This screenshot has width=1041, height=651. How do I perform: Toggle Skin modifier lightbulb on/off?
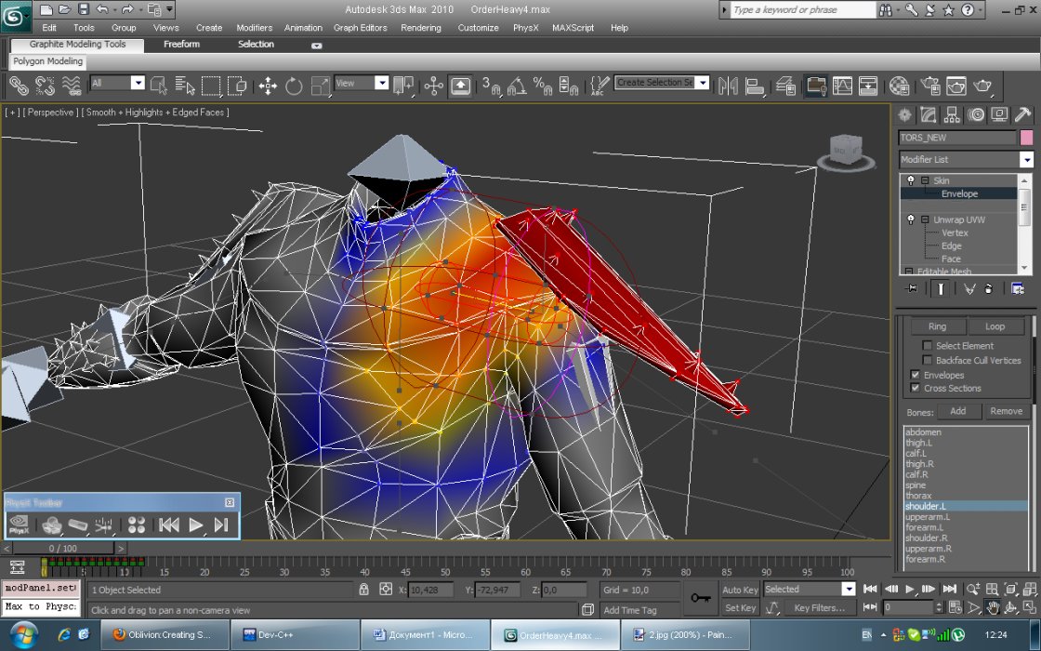point(911,180)
